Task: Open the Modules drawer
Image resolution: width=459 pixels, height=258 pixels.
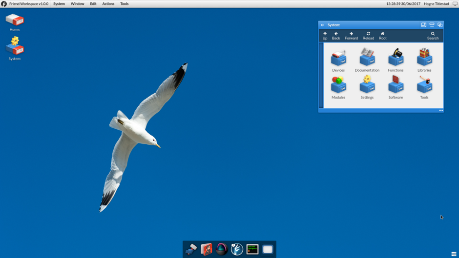Action: [338, 86]
